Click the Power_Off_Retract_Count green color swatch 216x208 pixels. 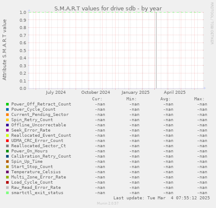tap(7, 104)
